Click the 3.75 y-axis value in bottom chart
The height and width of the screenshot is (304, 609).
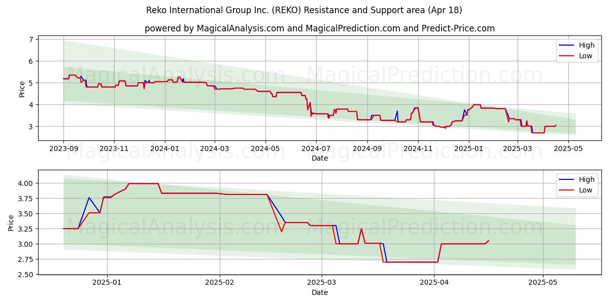coord(26,199)
